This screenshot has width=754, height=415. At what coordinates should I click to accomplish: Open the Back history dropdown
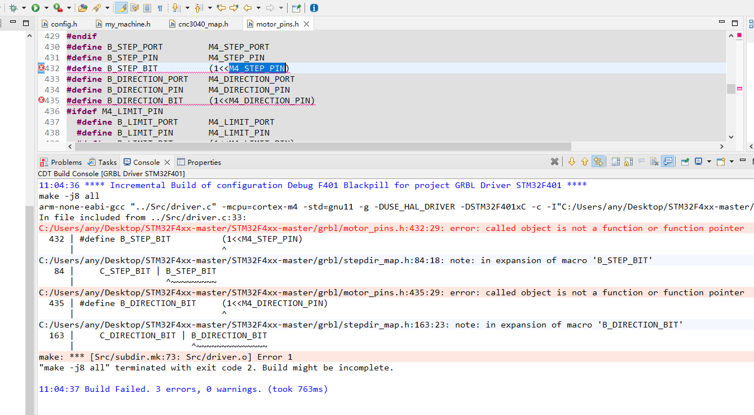click(x=258, y=8)
